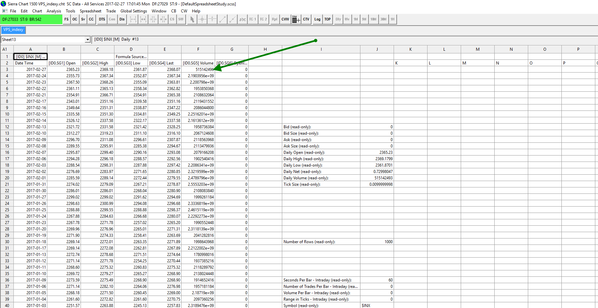The height and width of the screenshot is (308, 598).
Task: Click the CC toolbar button
Action: point(91,19)
